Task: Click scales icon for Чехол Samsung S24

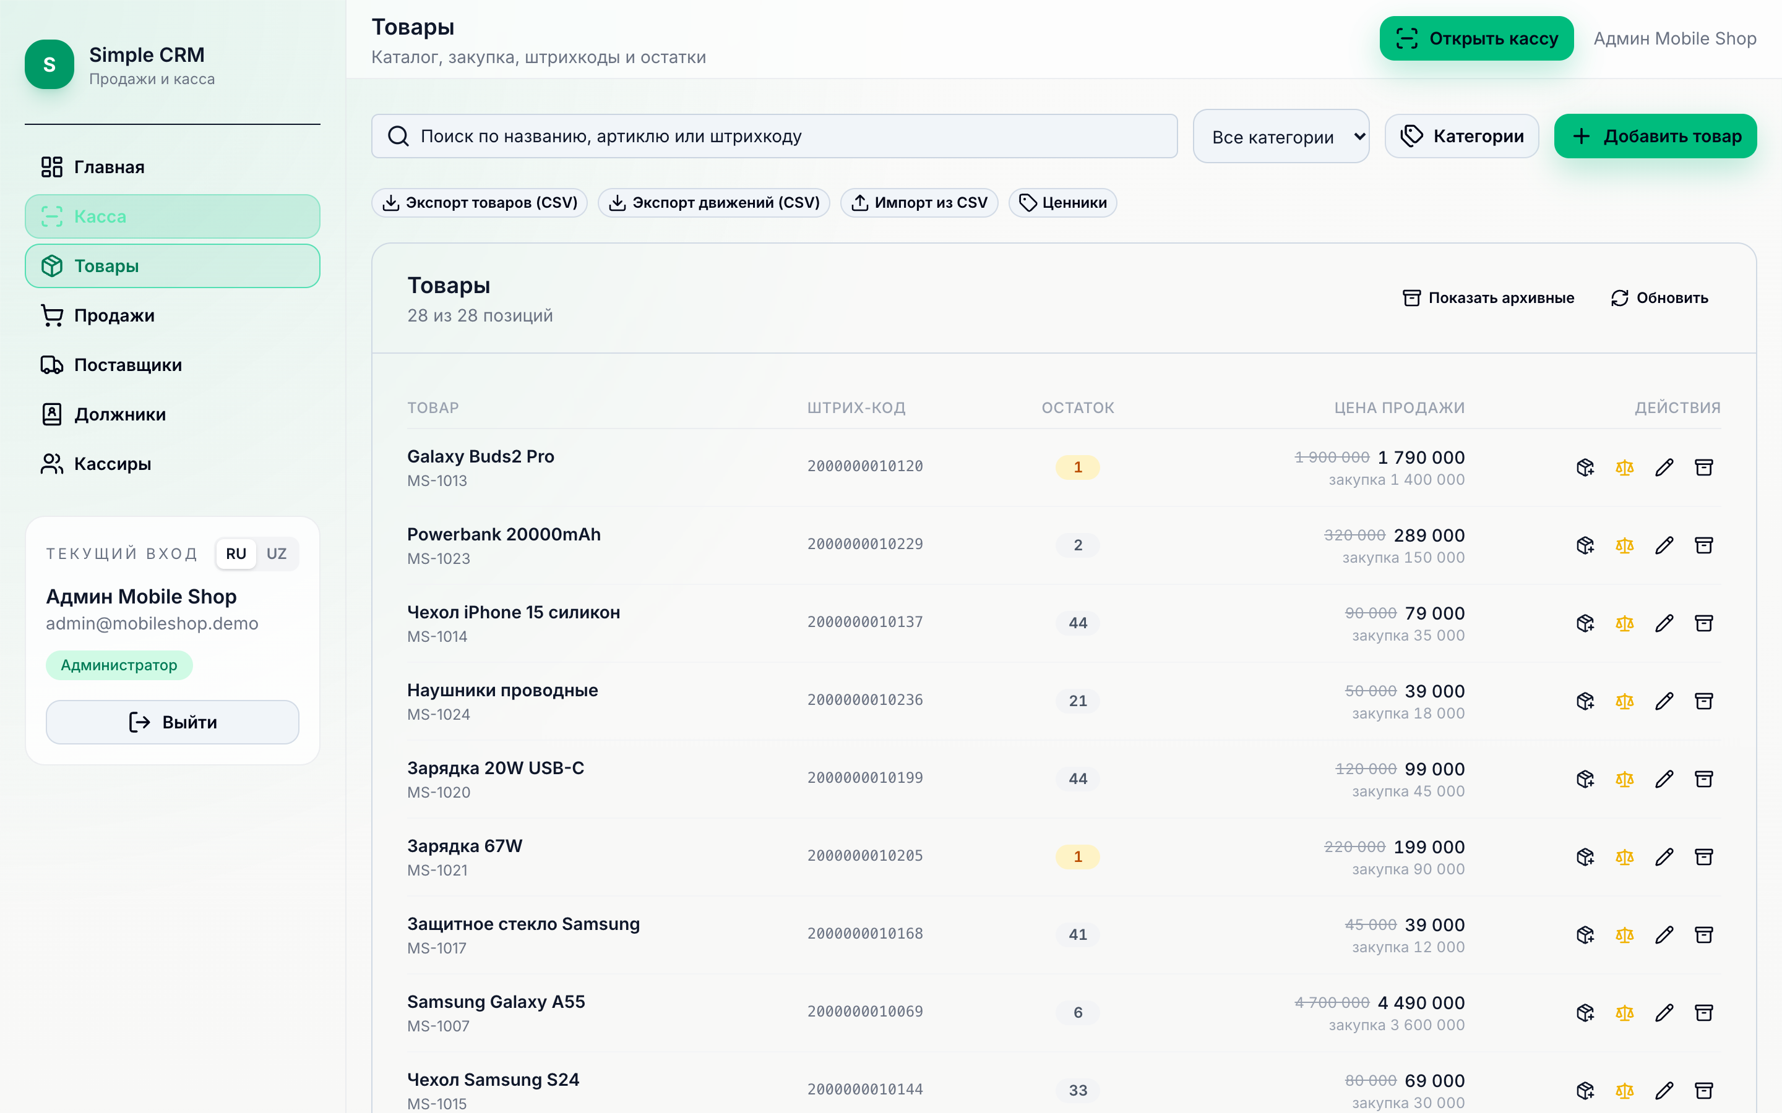Action: 1624,1091
